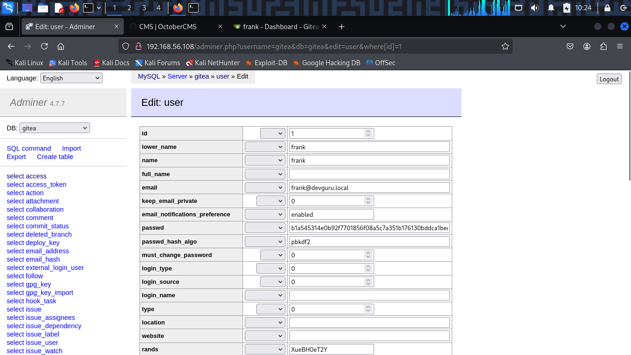Open the SQL command link
Viewport: 631px width, 355px height.
coord(29,148)
